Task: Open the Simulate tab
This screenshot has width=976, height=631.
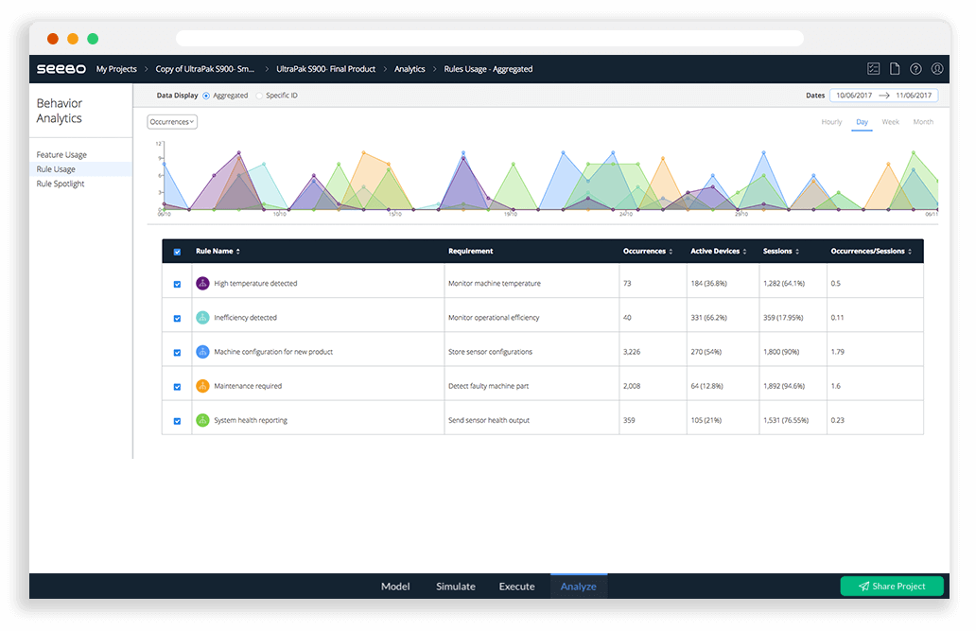Action: coord(456,587)
